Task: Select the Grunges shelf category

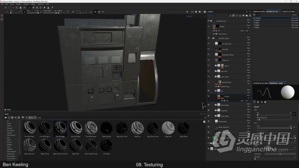Action: tap(10, 128)
